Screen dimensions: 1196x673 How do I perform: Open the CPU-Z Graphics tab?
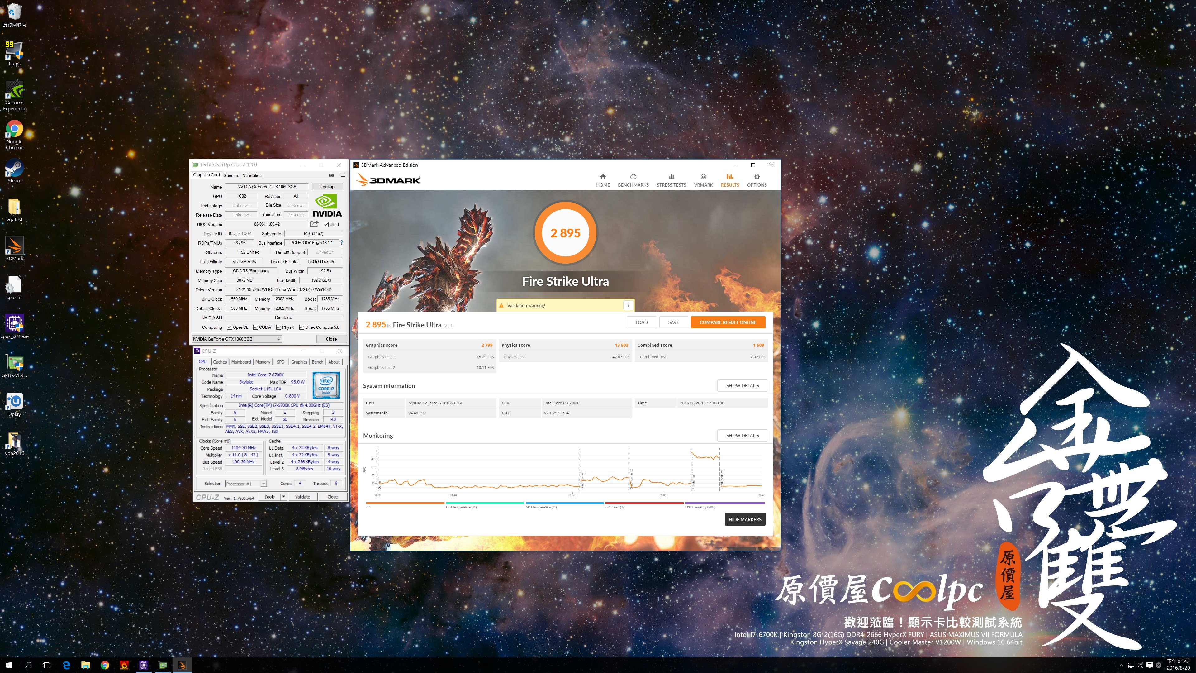click(x=299, y=362)
